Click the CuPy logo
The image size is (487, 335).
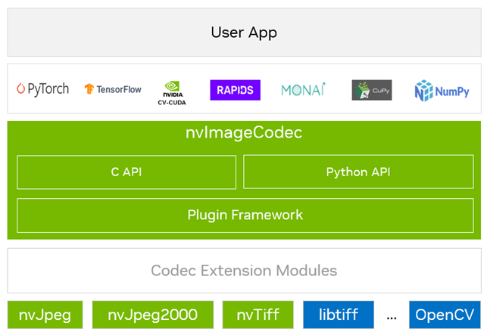372,90
